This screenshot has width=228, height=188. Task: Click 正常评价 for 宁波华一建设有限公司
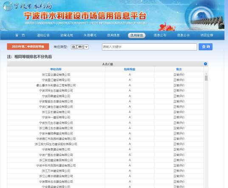[179, 118]
